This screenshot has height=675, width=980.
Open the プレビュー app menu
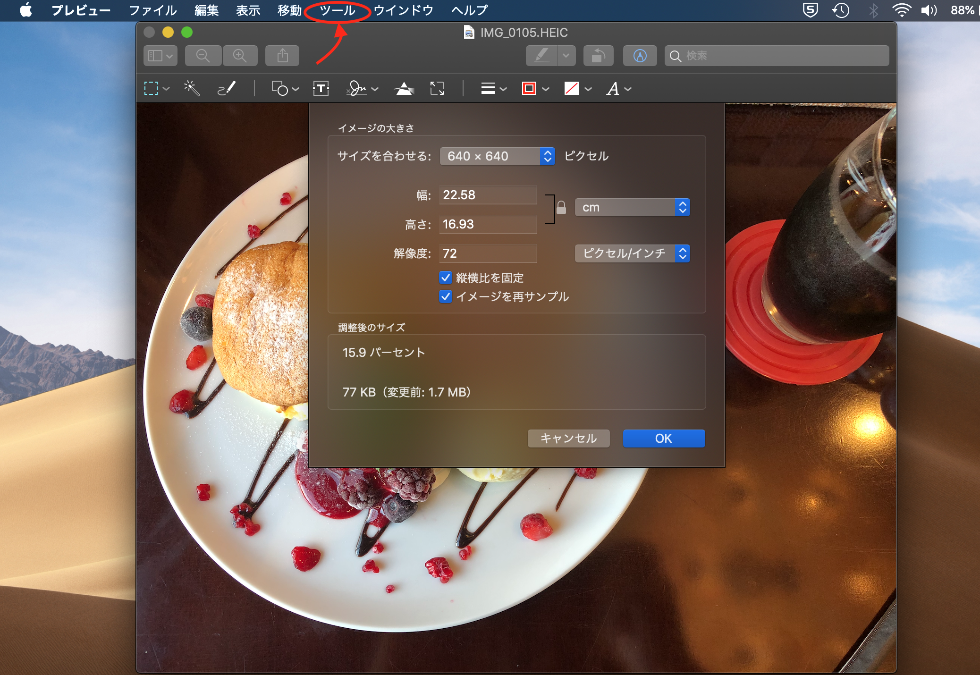tap(81, 10)
